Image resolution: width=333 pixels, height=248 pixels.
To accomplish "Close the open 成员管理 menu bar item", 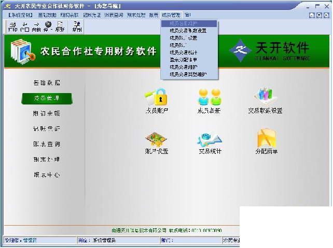I will (x=171, y=15).
